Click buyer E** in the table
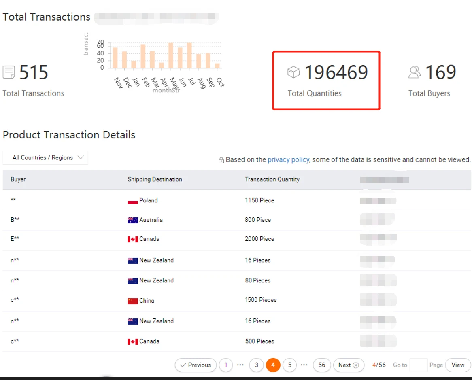This screenshot has height=380, width=472. [x=15, y=239]
